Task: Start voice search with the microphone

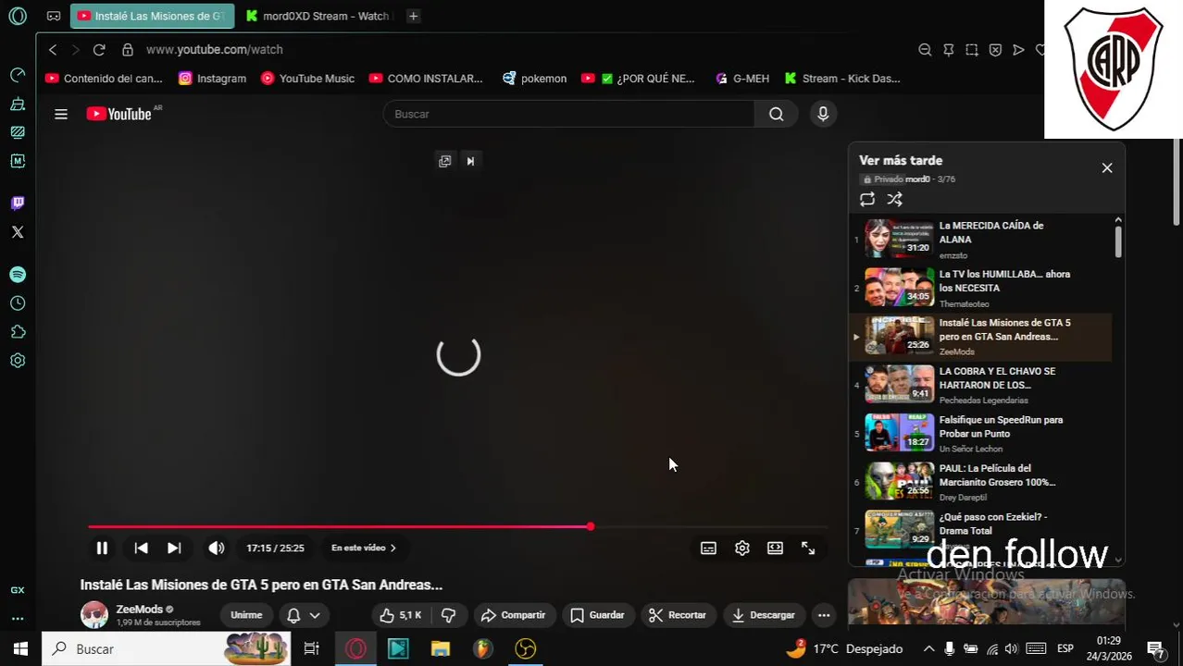Action: pyautogui.click(x=823, y=114)
